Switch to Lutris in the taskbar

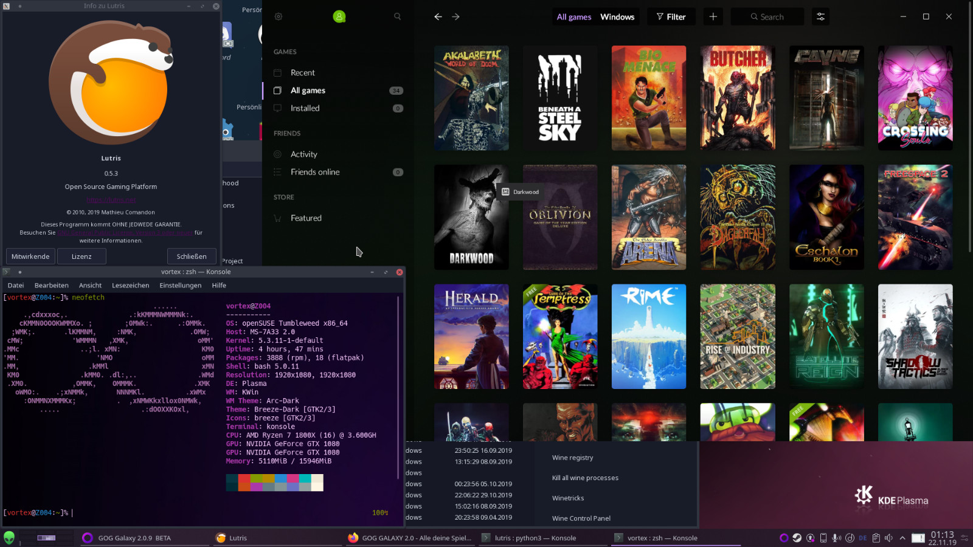tap(277, 538)
